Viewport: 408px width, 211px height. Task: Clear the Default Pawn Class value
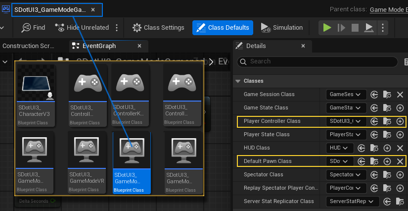(400, 161)
